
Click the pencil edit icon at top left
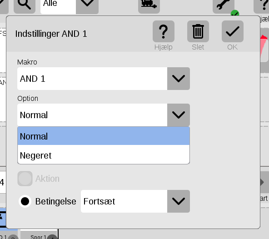pos(4,5)
